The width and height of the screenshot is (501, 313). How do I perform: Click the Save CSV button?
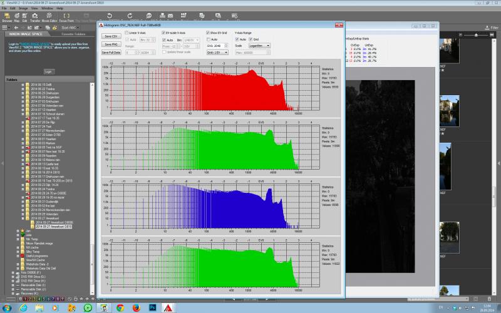point(111,36)
